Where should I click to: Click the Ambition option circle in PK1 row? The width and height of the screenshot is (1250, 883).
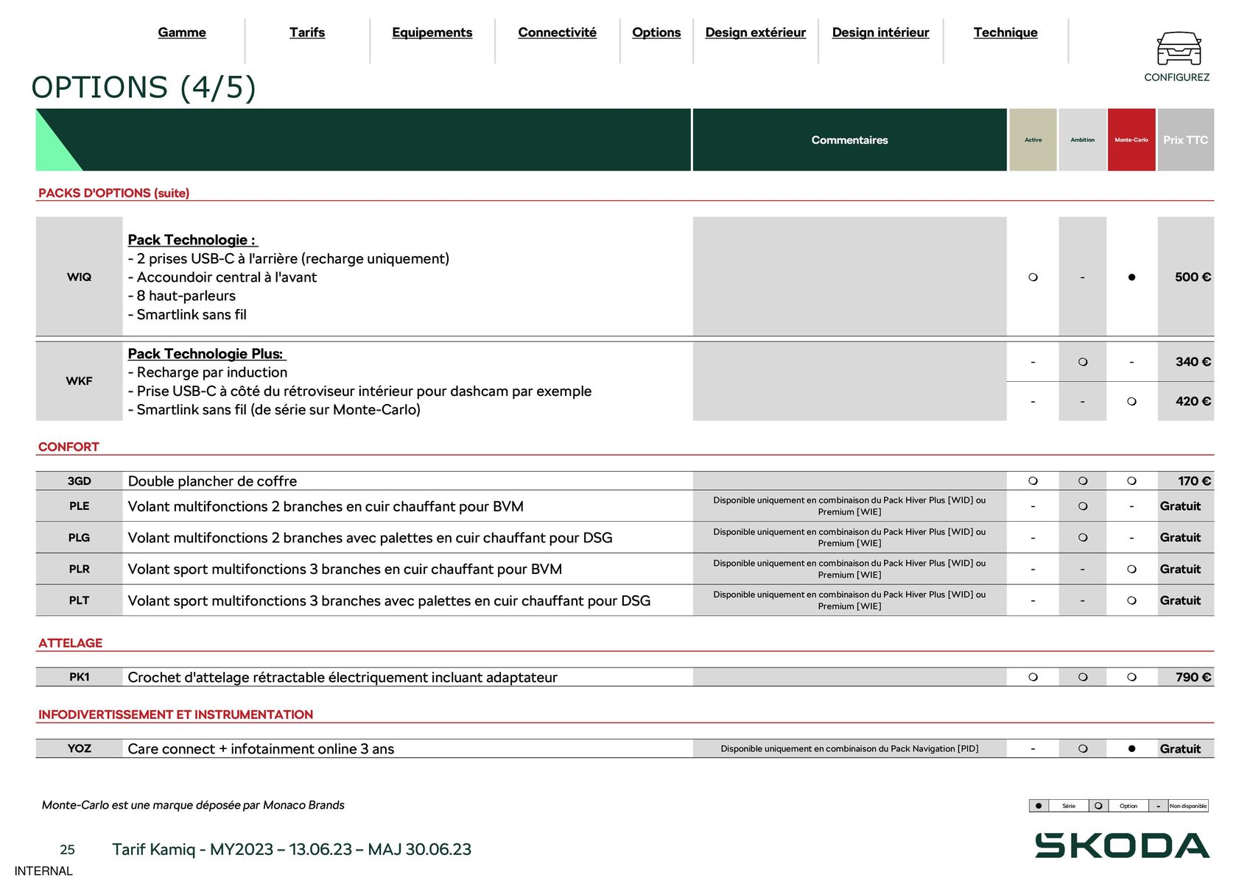click(x=1082, y=677)
